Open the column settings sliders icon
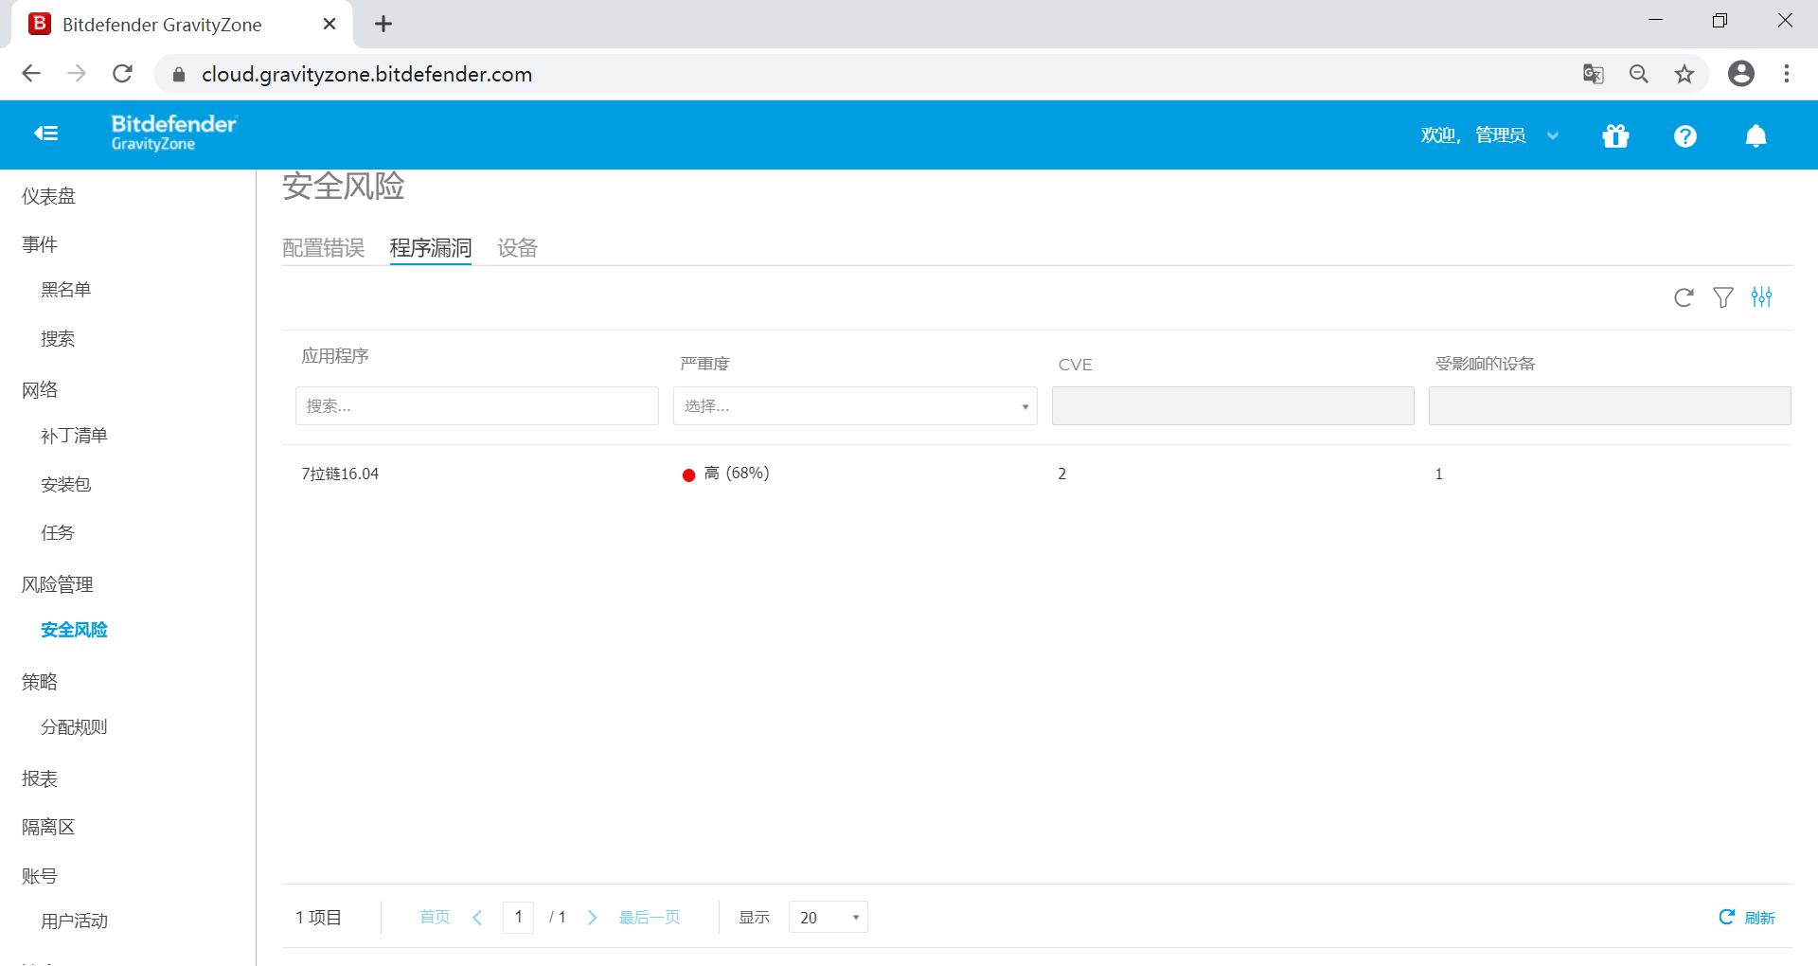 [x=1761, y=297]
